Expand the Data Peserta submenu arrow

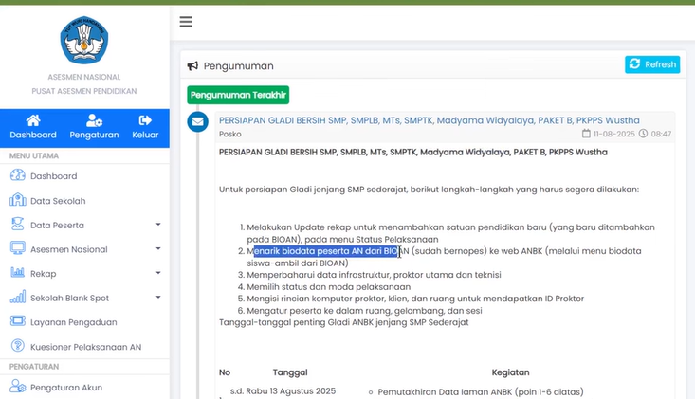coord(158,225)
